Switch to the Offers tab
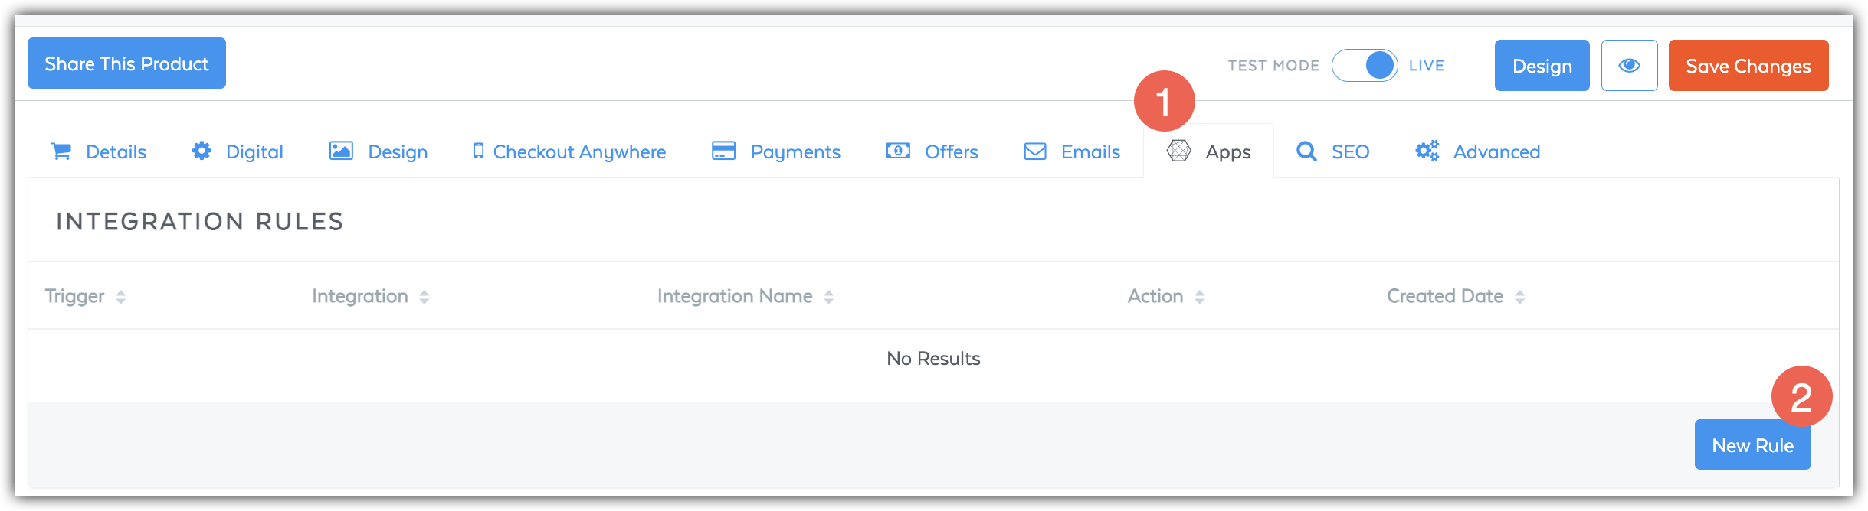 pyautogui.click(x=950, y=151)
